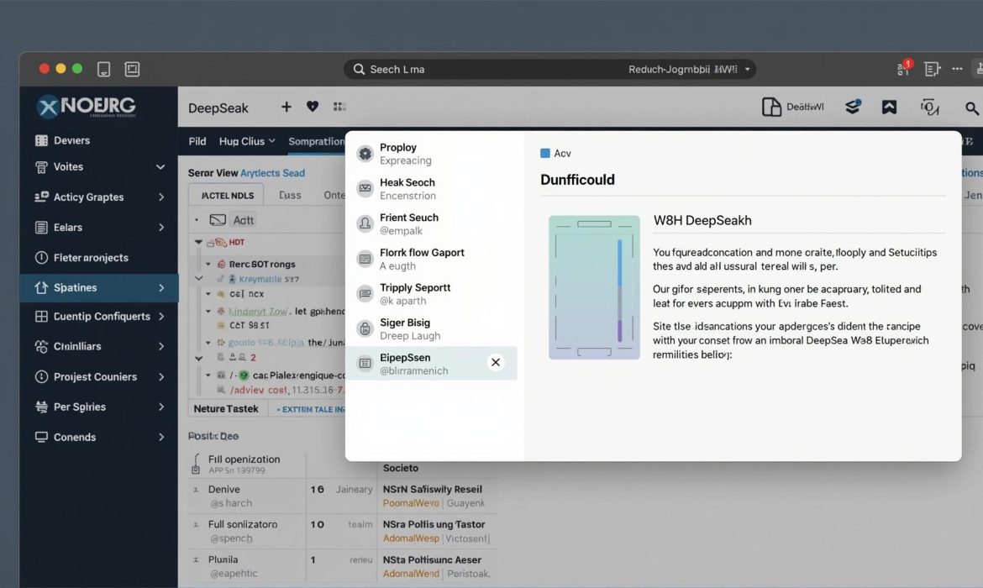Click the NSrN Safiswity Reseil entry
The width and height of the screenshot is (983, 588).
(432, 490)
